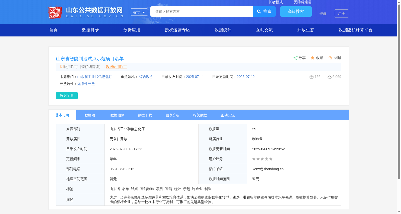Viewport: 401px width, 214px height.
Task: Open 数据统计 in navigation bar
Action: click(223, 30)
